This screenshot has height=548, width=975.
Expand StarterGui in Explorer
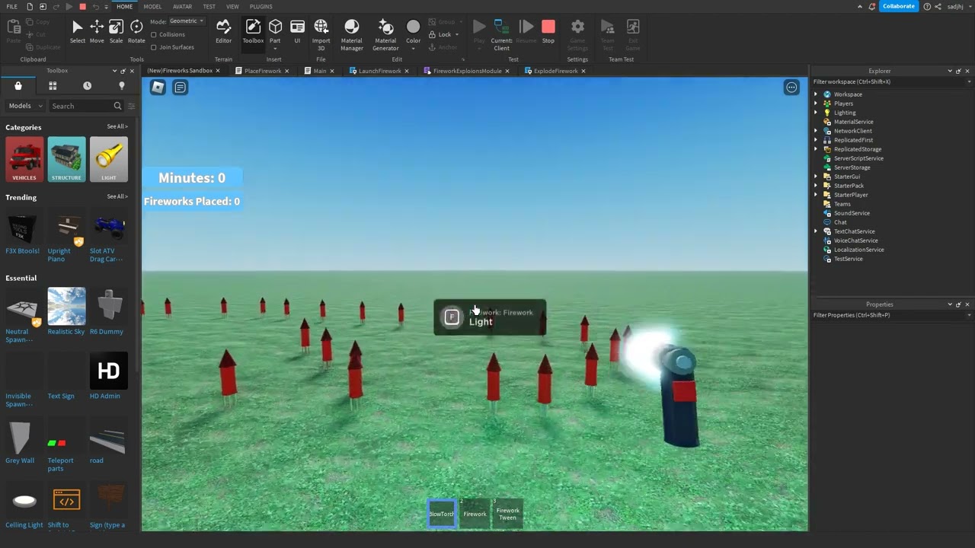tap(816, 177)
